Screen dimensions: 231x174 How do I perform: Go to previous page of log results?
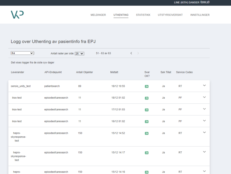(131, 53)
